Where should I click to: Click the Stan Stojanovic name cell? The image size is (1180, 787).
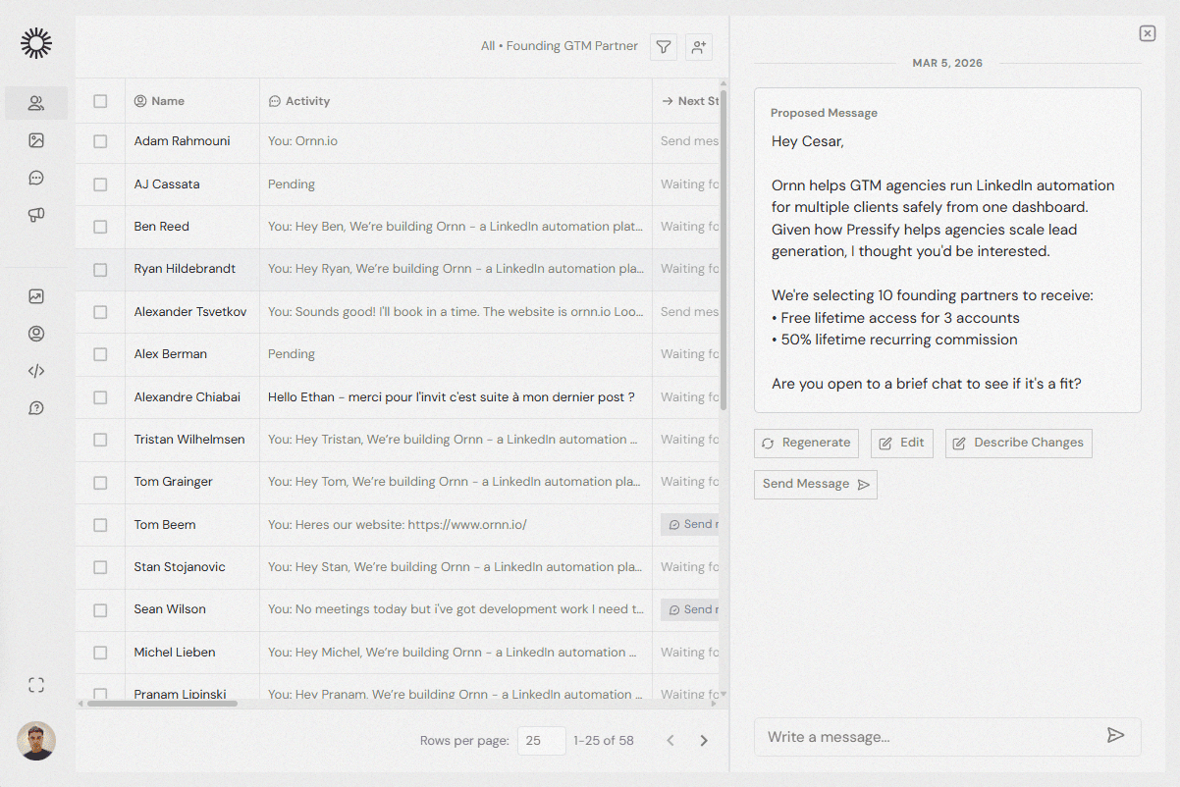click(x=180, y=567)
